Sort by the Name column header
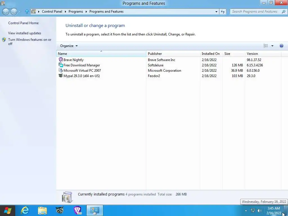288x216 pixels. [101, 54]
